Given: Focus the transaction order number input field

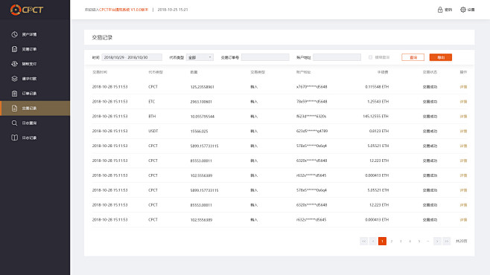Looking at the screenshot, I should click(x=265, y=57).
